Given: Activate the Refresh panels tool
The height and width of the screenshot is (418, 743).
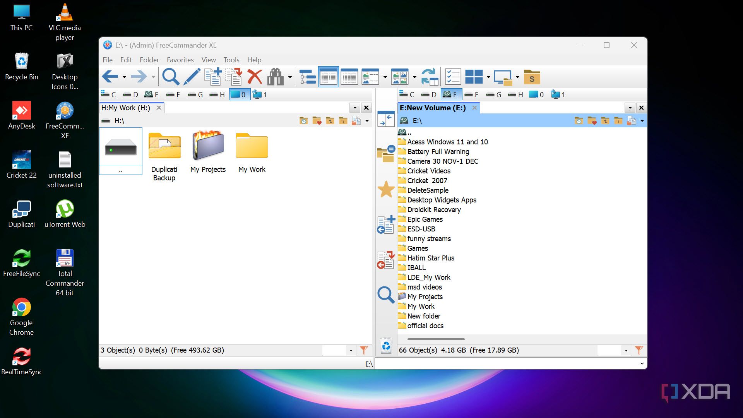Looking at the screenshot, I should tap(429, 76).
